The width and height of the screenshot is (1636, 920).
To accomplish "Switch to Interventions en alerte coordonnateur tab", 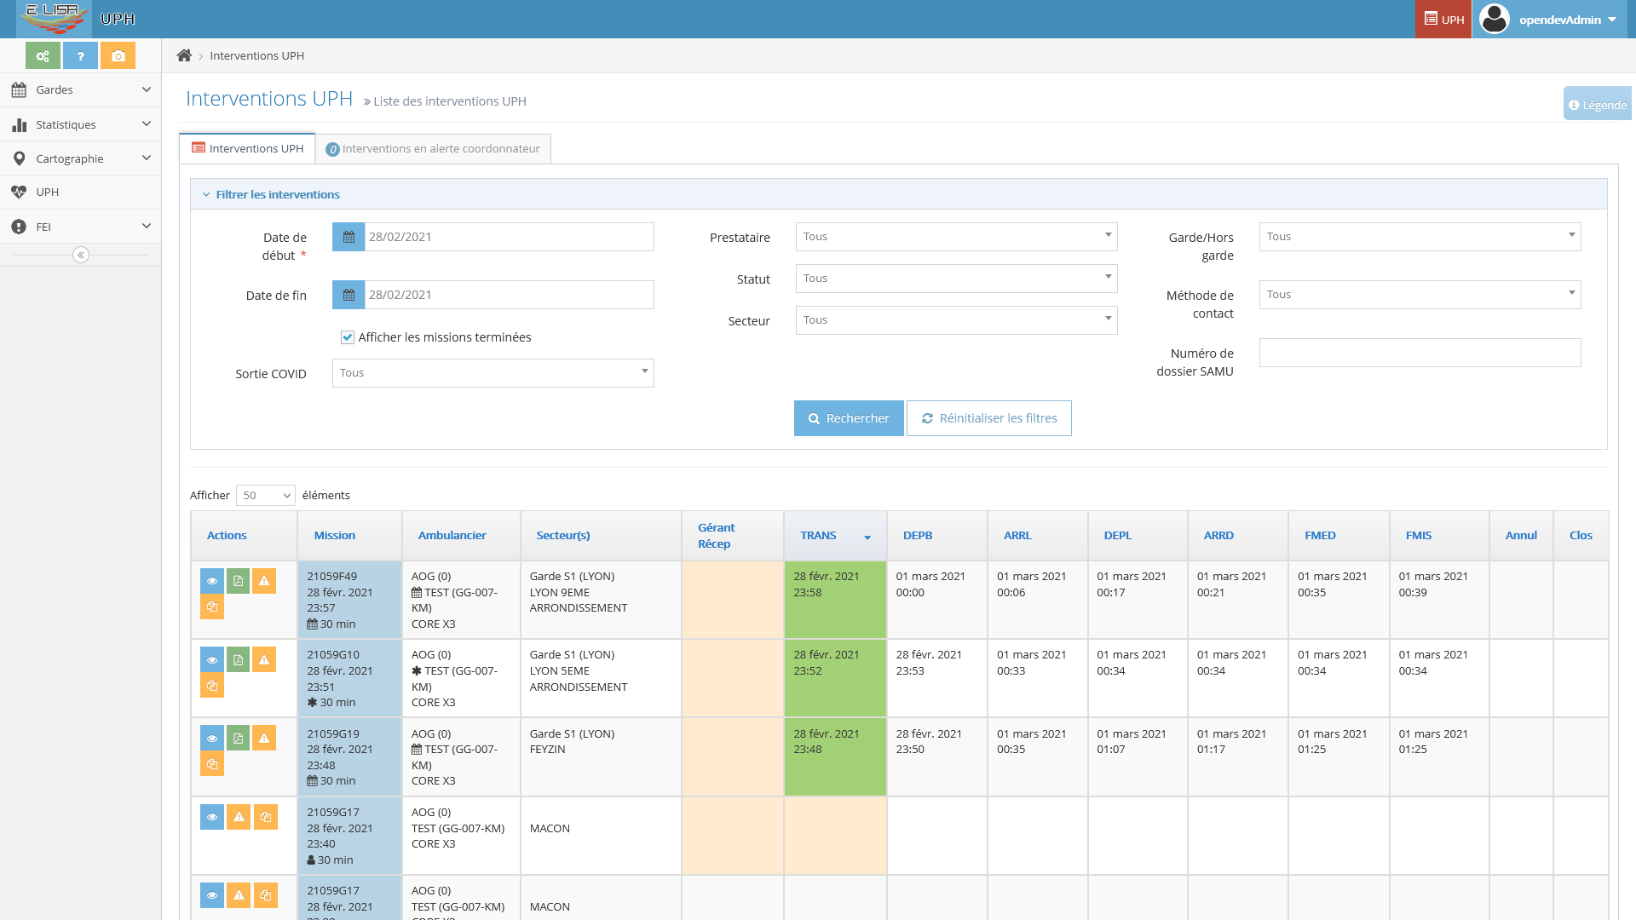I will [433, 148].
